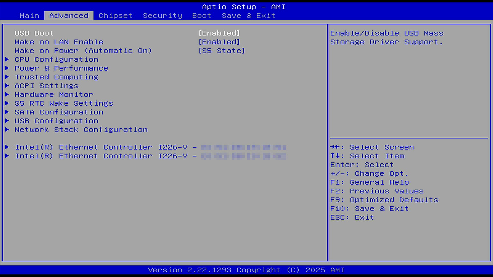The width and height of the screenshot is (493, 277).
Task: Open the Chipset tab
Action: [x=115, y=16]
